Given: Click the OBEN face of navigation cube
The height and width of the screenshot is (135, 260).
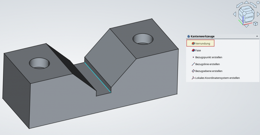Looking at the screenshot, I should point(247,9).
